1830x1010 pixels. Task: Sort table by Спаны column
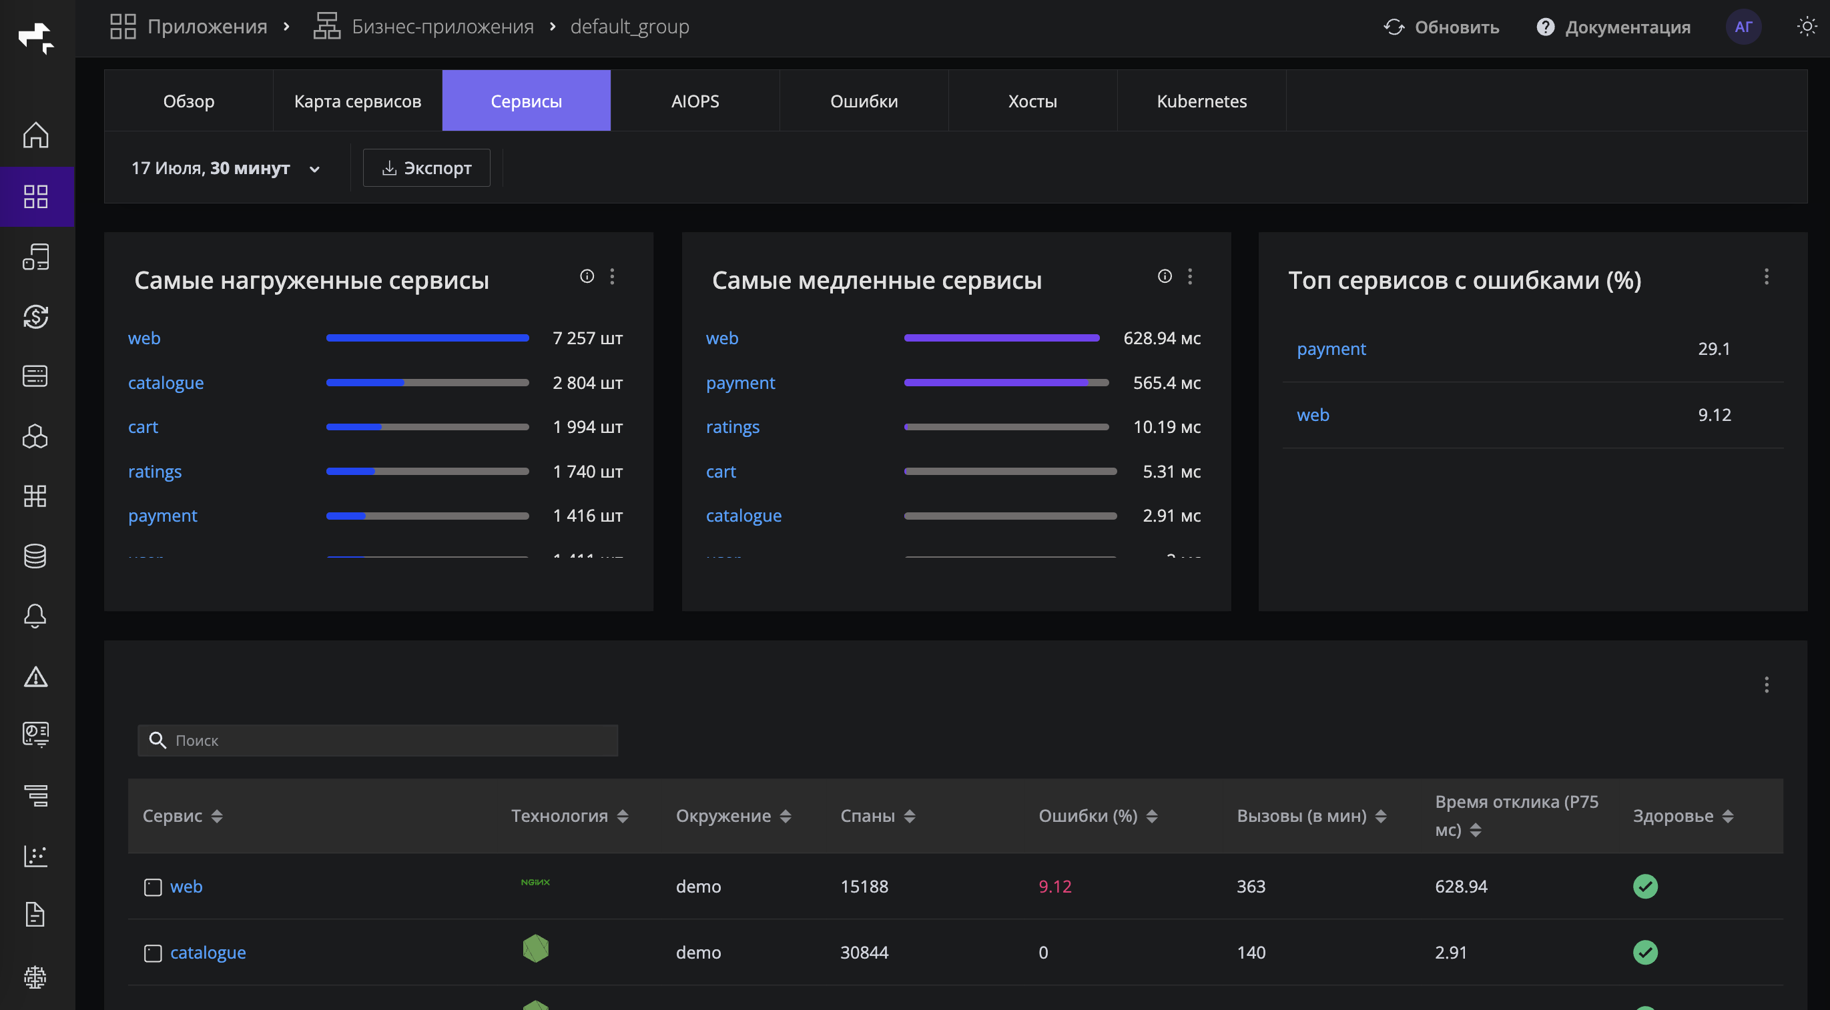click(878, 816)
